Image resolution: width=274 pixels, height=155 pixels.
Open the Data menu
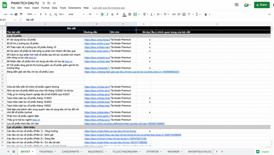(x=54, y=8)
